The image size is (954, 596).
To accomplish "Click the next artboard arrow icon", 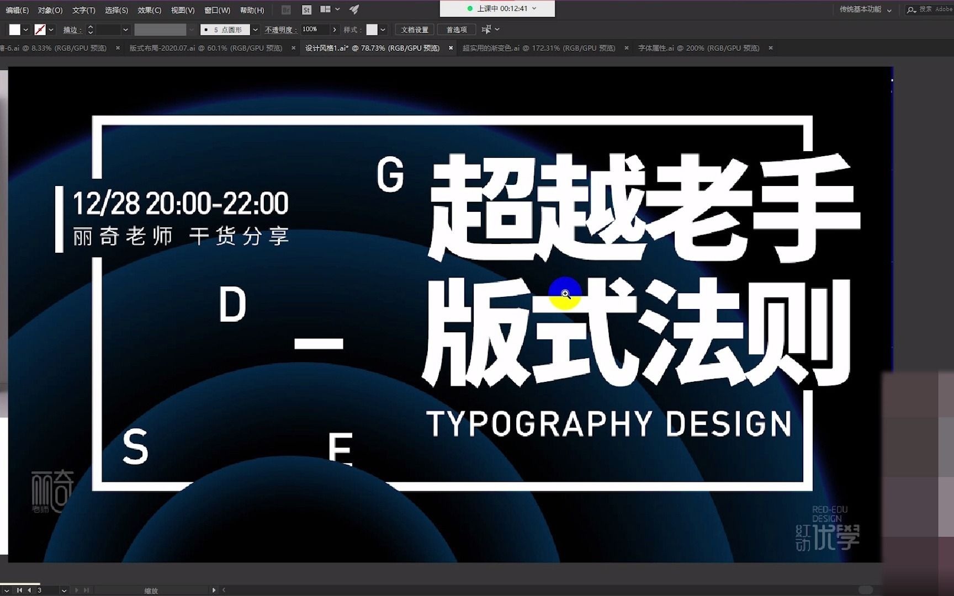I will click(x=76, y=590).
